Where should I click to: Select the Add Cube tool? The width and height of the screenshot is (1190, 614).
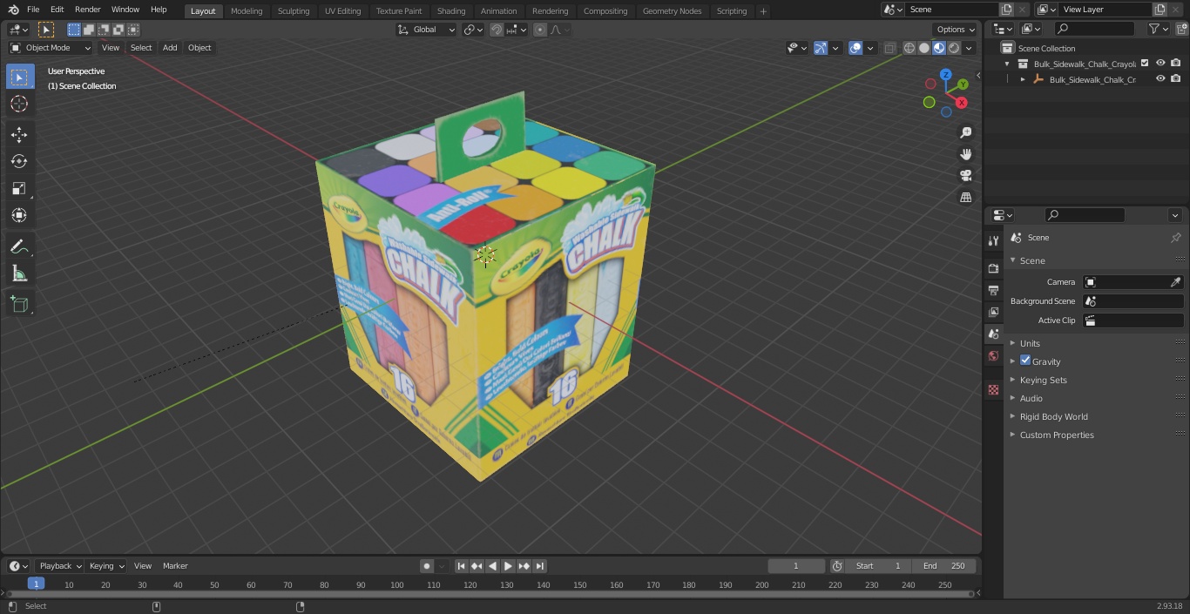coord(19,304)
